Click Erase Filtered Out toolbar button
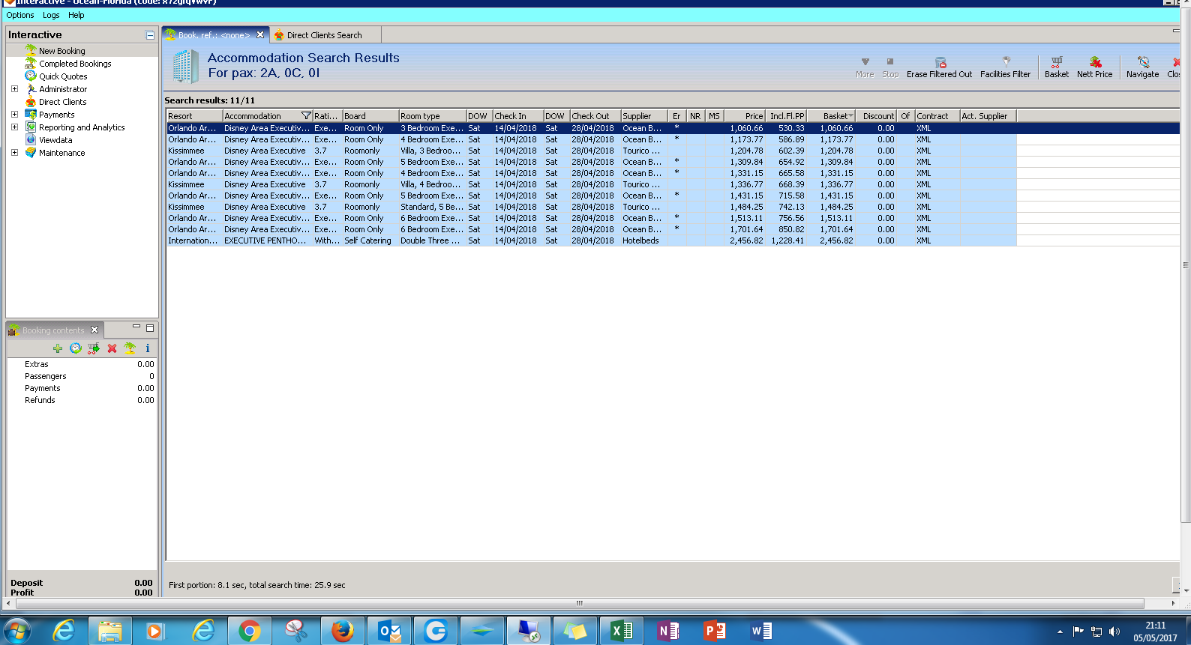This screenshot has width=1191, height=645. click(939, 67)
